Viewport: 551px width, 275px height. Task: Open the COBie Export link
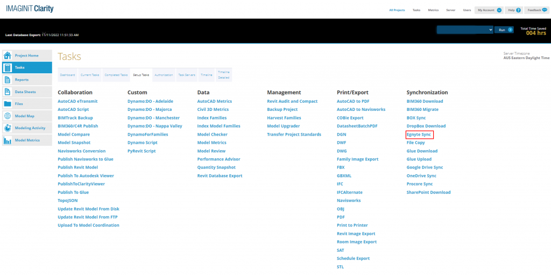tap(350, 118)
